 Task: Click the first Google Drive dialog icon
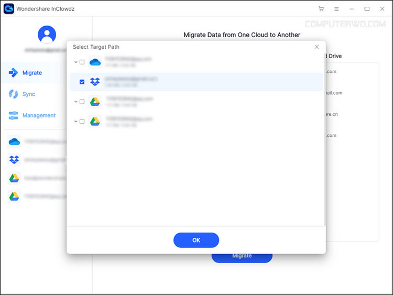pyautogui.click(x=95, y=102)
